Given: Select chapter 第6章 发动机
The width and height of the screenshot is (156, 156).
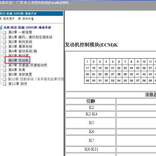Looking at the screenshot, I should [x=18, y=60].
